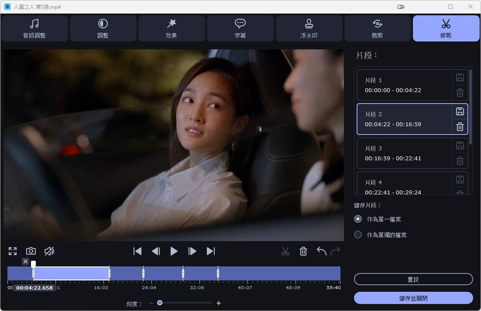Maximize the editor window
This screenshot has height=311, width=481.
click(450, 7)
